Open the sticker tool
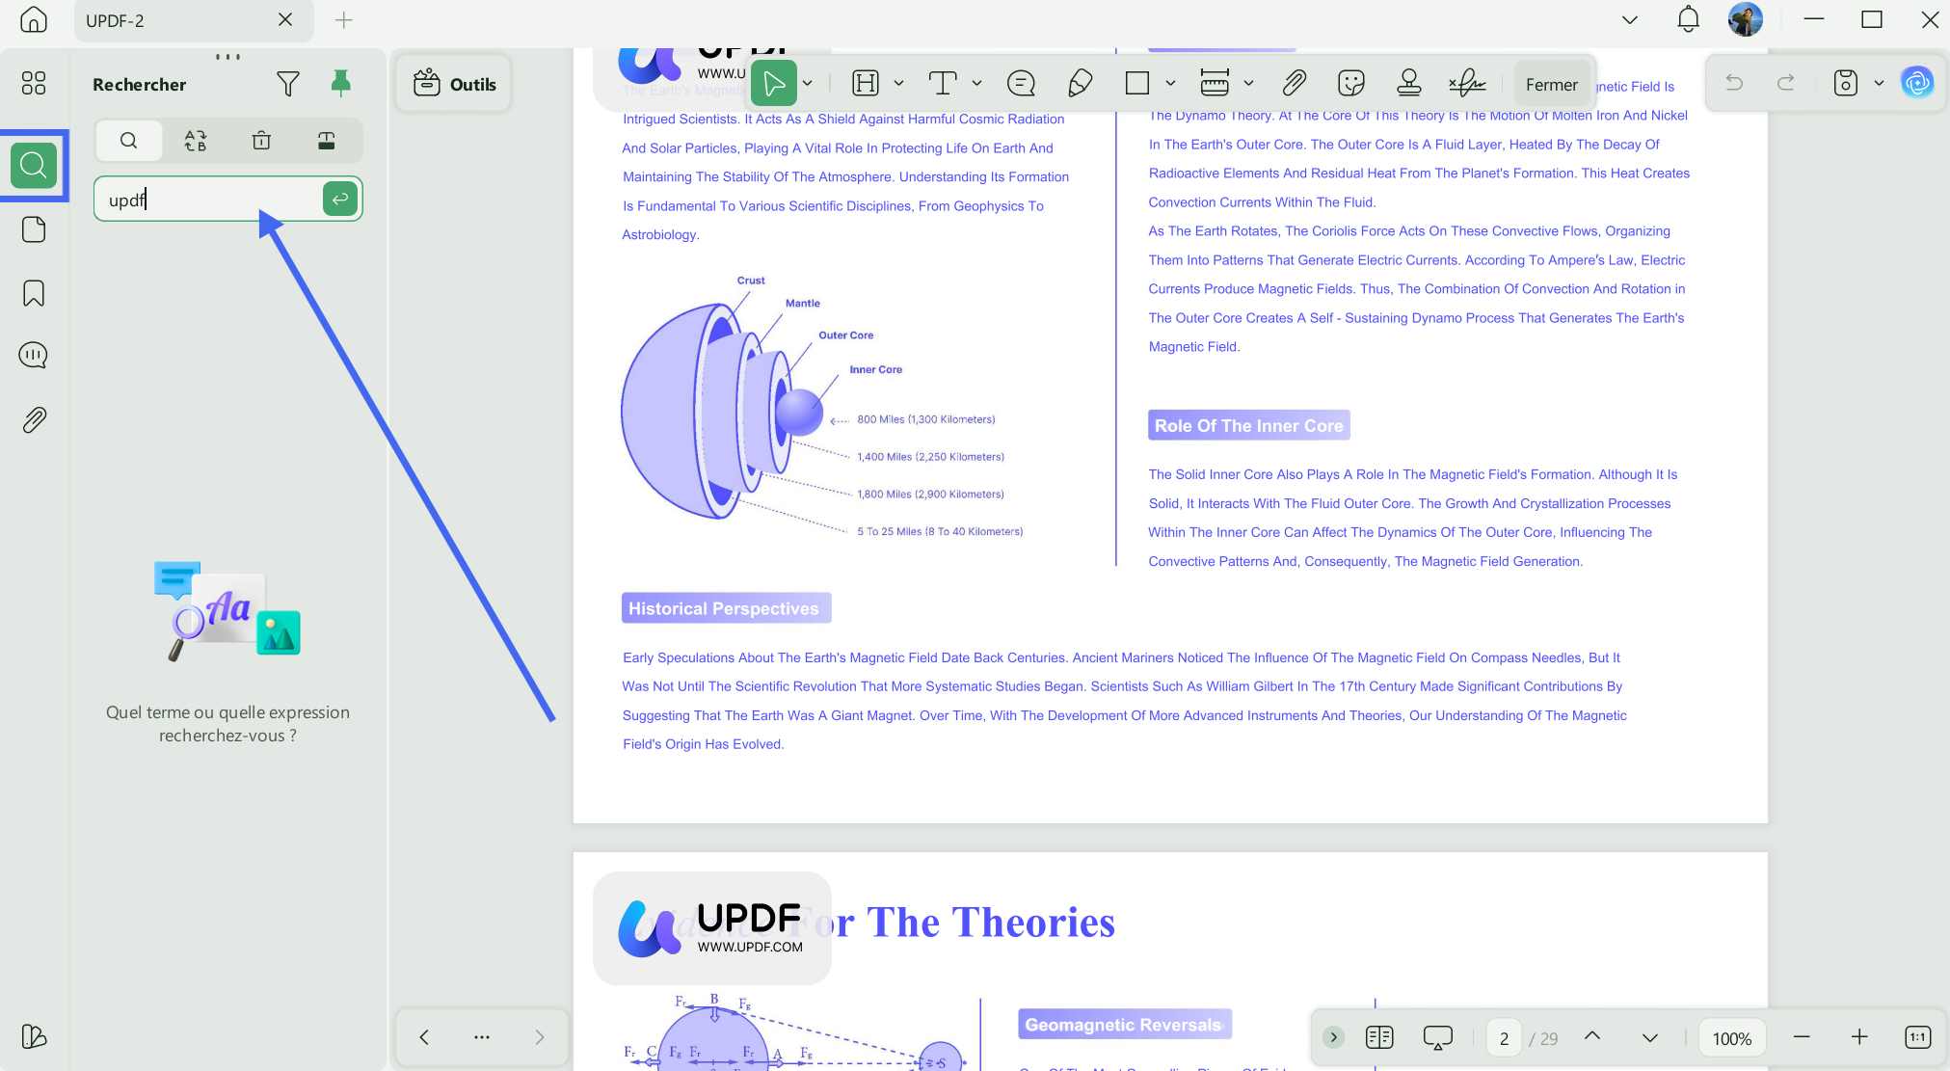This screenshot has width=1950, height=1071. click(1351, 83)
